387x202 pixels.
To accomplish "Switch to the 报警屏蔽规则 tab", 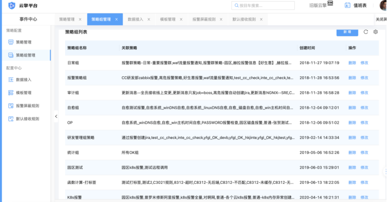I will (x=204, y=19).
